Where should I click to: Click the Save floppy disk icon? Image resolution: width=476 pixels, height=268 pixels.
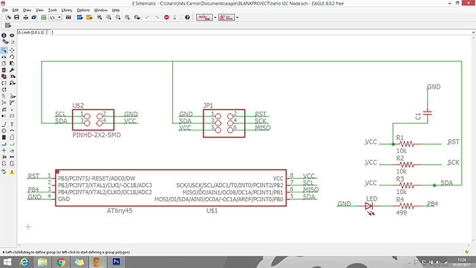16,17
